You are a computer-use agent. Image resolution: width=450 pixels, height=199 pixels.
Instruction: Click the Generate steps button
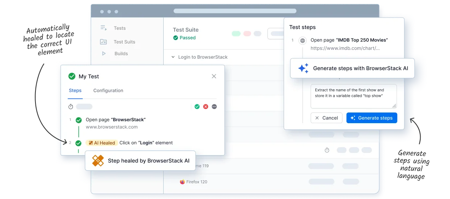[x=372, y=118]
